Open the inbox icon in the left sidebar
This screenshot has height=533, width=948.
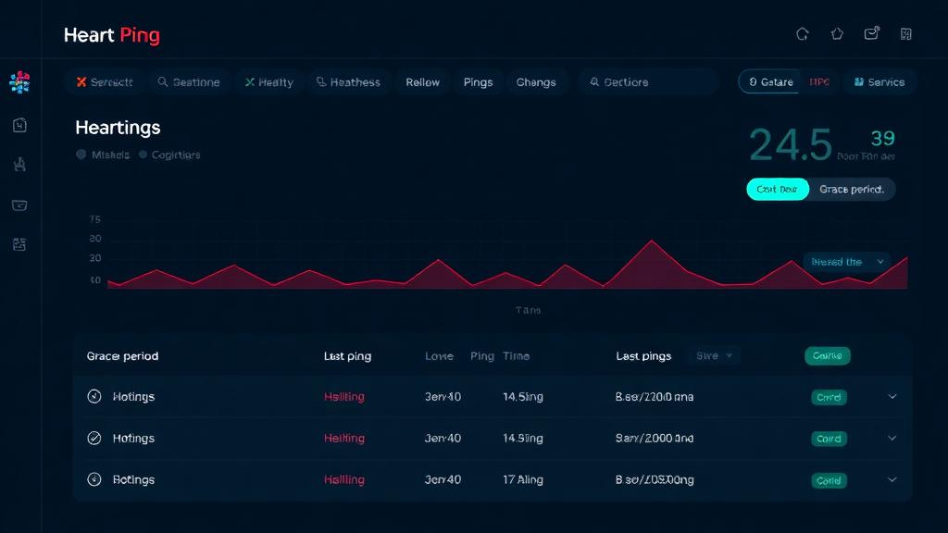(x=19, y=205)
